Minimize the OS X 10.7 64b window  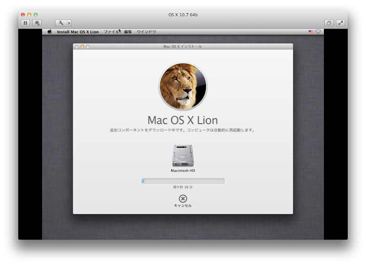[29, 15]
